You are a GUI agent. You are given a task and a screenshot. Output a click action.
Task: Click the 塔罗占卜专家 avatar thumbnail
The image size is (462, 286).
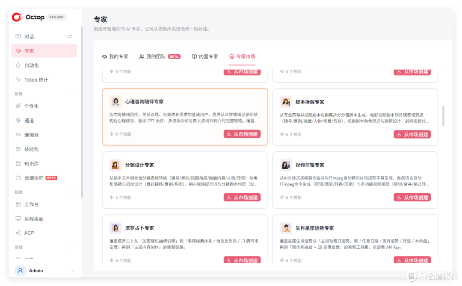[115, 228]
